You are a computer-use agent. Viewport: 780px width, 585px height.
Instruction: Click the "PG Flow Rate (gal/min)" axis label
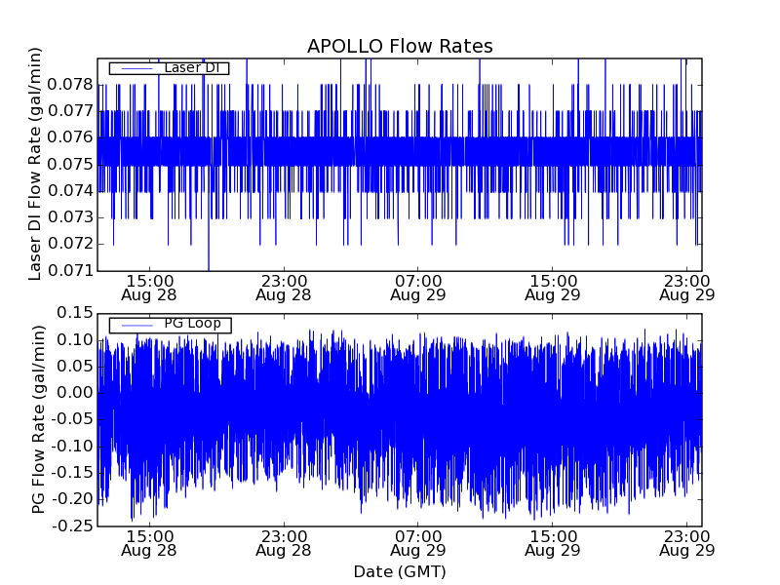[x=38, y=419]
